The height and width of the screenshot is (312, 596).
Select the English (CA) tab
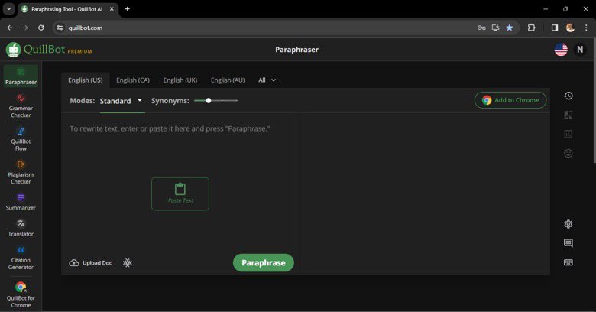click(133, 80)
